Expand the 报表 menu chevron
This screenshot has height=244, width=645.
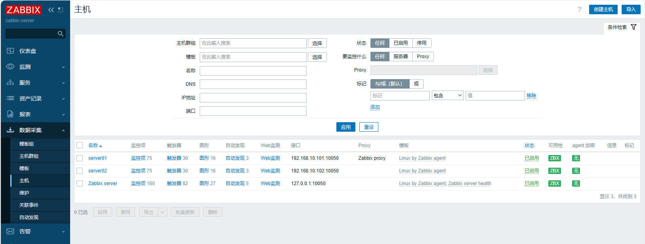[63, 115]
